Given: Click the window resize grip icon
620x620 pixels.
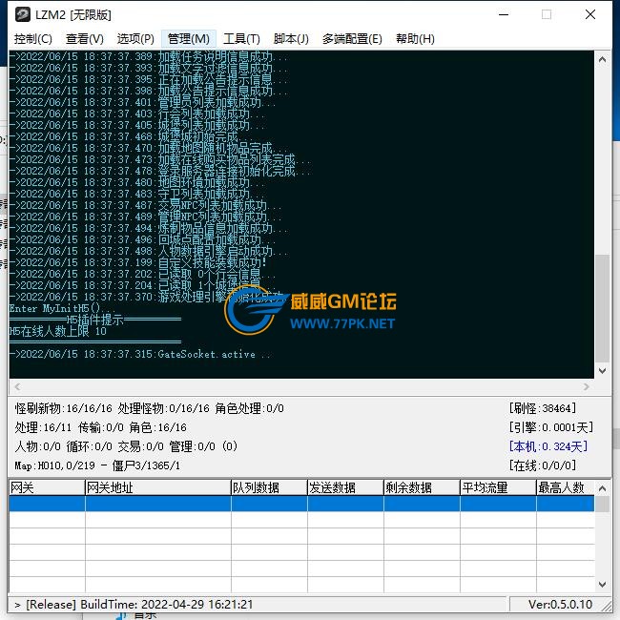Looking at the screenshot, I should tap(606, 606).
